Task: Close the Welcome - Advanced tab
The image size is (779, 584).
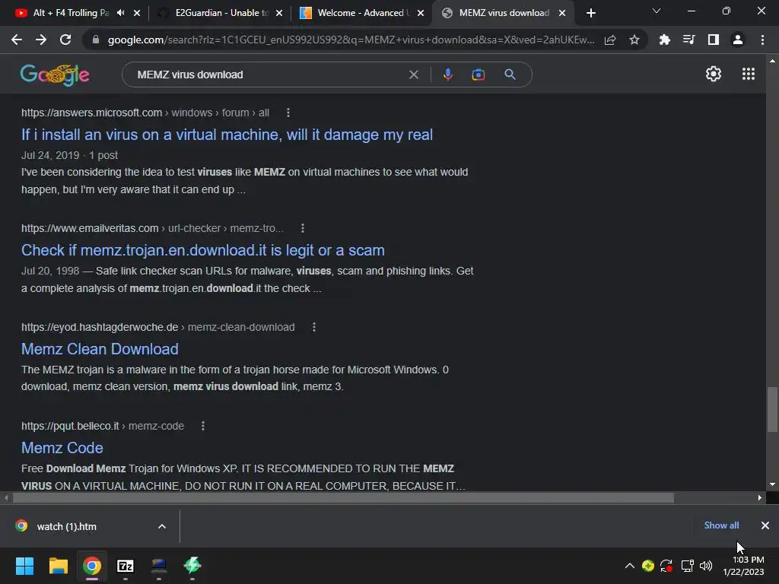Action: pyautogui.click(x=421, y=13)
